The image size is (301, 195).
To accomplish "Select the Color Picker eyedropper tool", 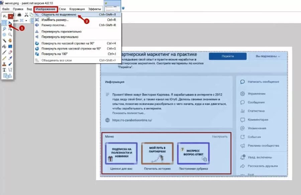I will click(x=10, y=58).
